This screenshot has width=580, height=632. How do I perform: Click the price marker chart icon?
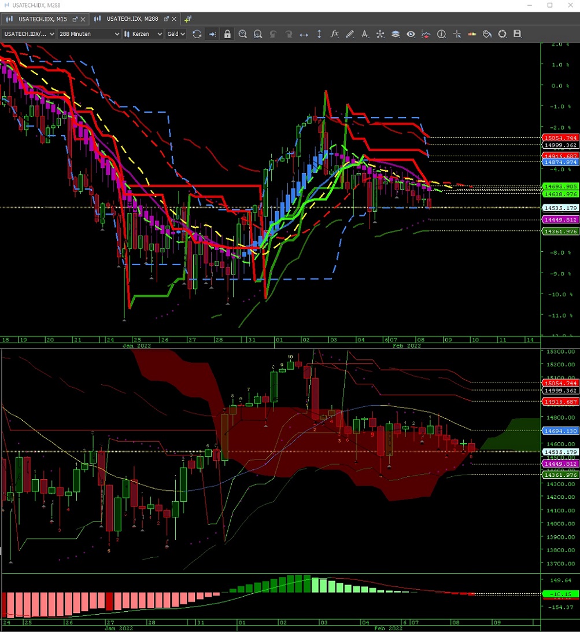click(x=426, y=34)
